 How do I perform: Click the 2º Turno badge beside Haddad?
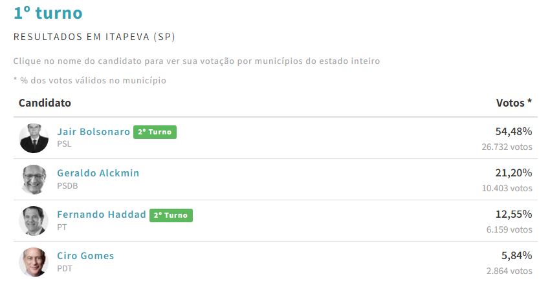(x=171, y=215)
